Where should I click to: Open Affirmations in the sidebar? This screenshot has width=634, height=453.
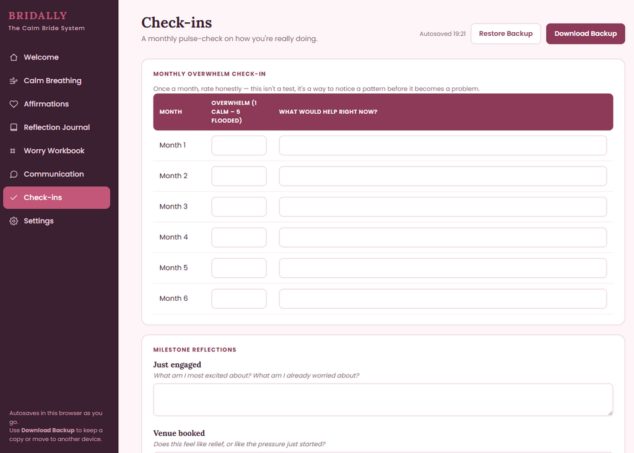[56, 104]
